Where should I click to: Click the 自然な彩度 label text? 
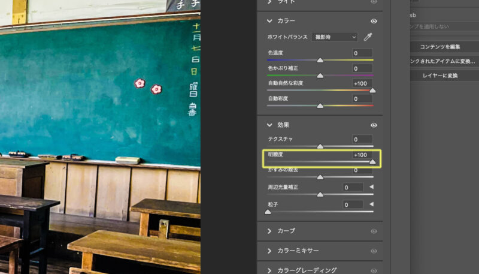pyautogui.click(x=286, y=83)
